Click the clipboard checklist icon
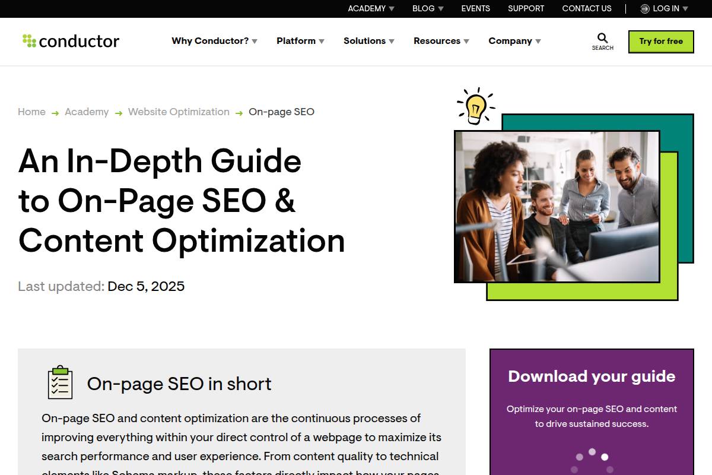712x475 pixels. tap(59, 383)
